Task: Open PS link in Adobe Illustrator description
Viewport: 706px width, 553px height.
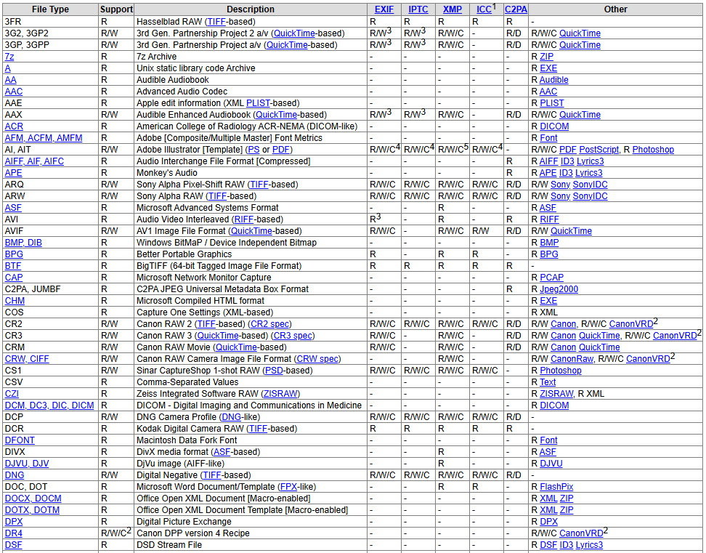Action: coord(254,150)
